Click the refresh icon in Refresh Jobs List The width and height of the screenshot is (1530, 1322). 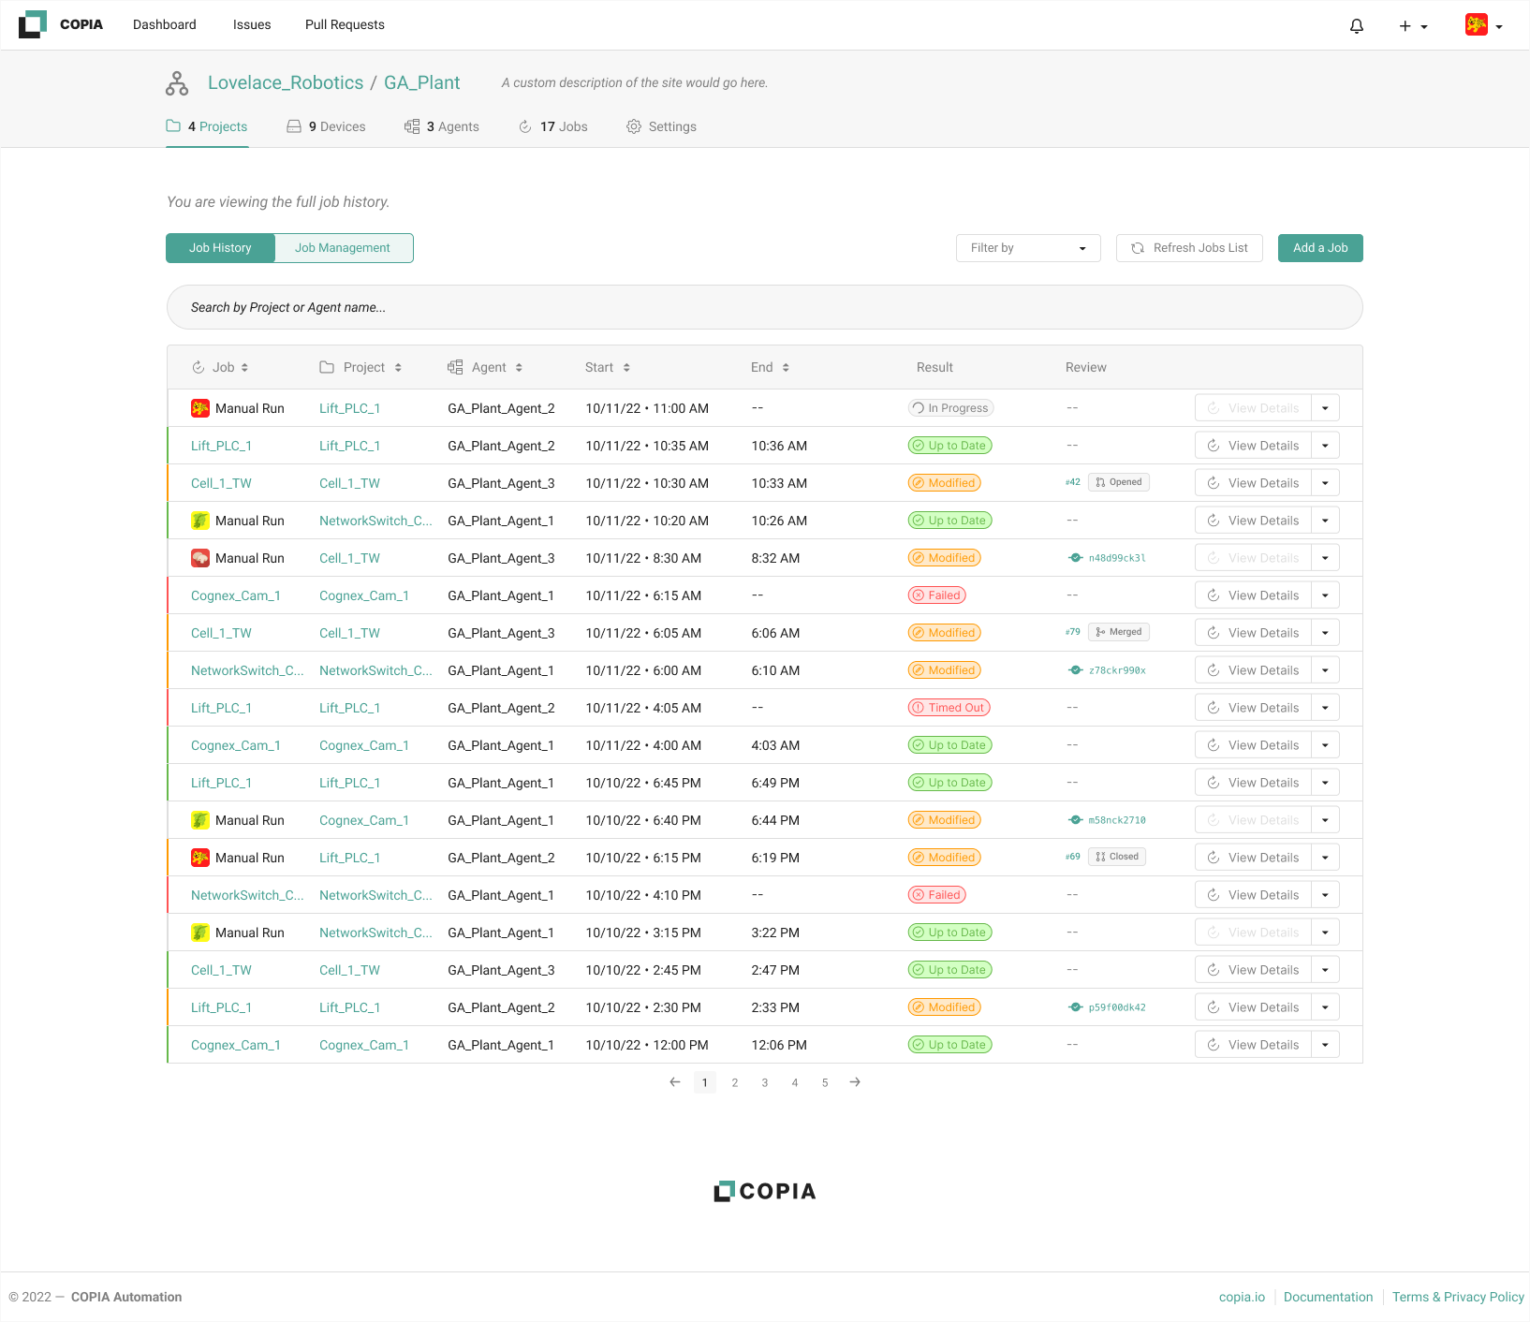point(1137,248)
